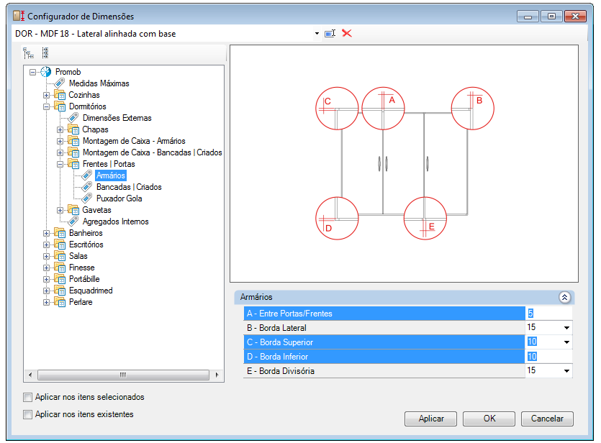The image size is (601, 443).
Task: Click the Promob globe root icon
Action: (x=45, y=72)
